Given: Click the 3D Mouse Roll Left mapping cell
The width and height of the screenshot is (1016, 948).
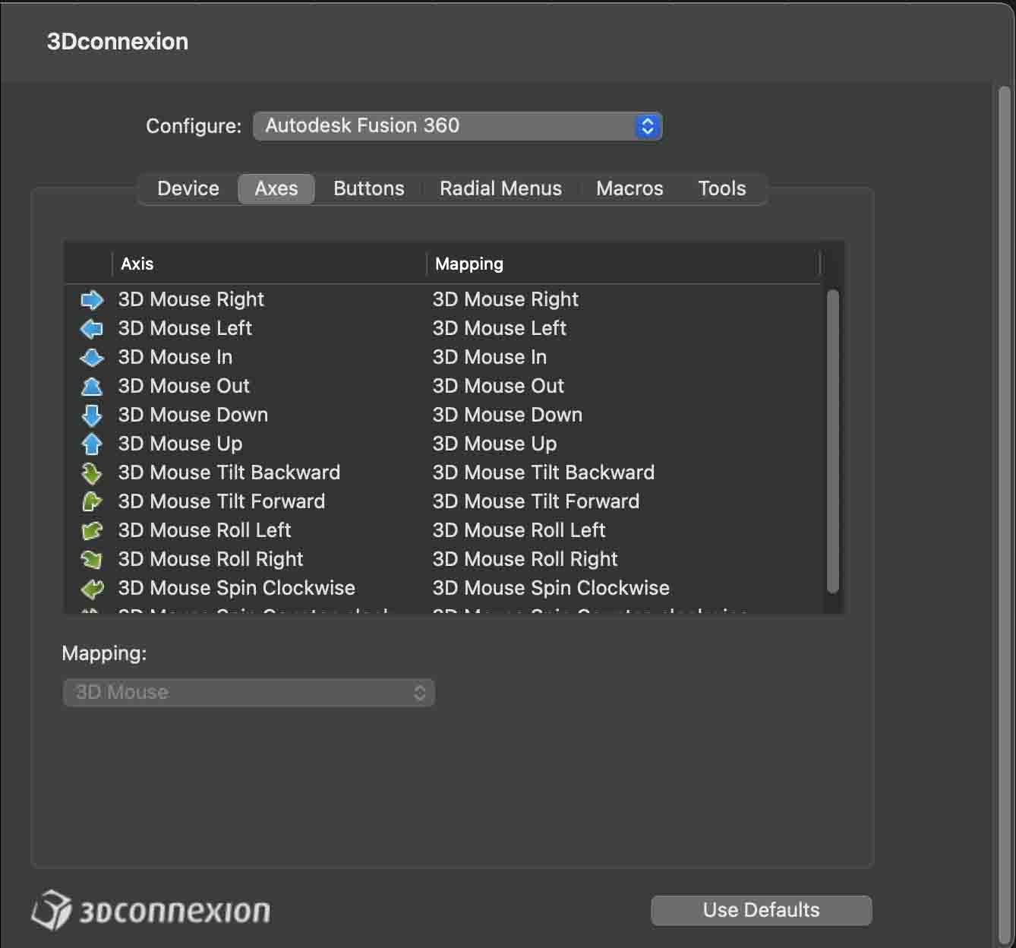Looking at the screenshot, I should click(x=519, y=531).
